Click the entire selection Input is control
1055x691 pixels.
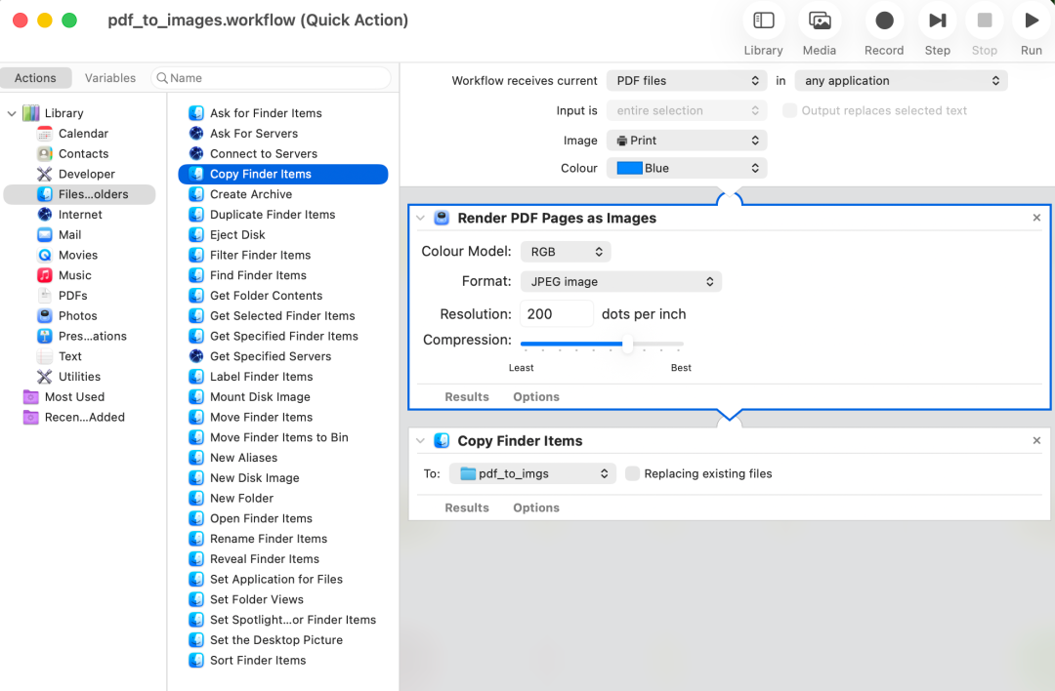686,110
